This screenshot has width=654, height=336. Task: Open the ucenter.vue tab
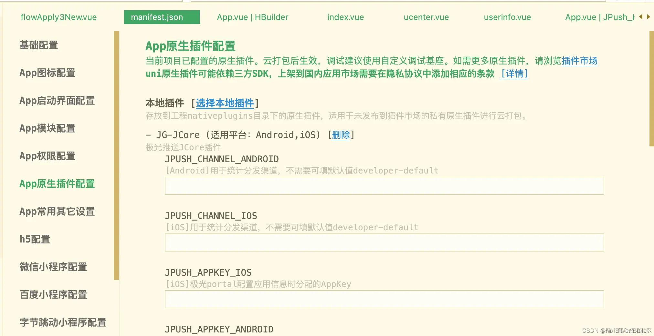pos(426,17)
